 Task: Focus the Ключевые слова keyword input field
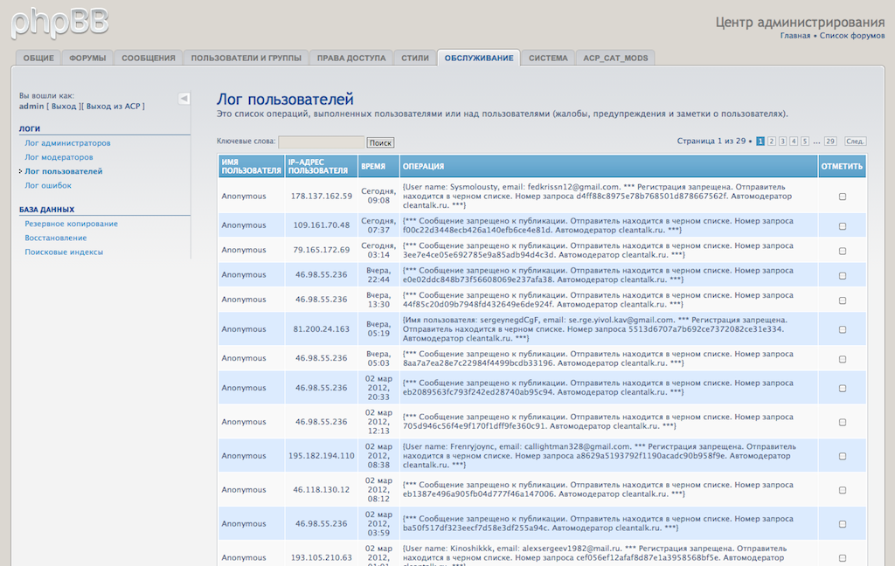tap(321, 141)
